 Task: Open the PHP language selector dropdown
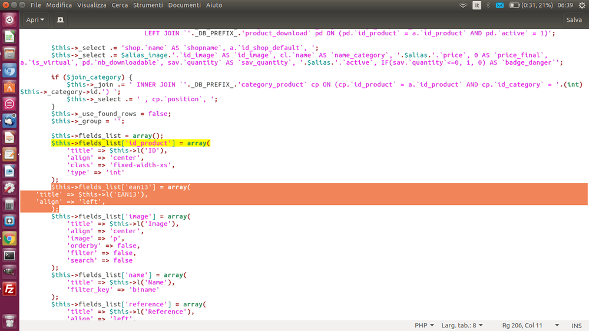pyautogui.click(x=425, y=325)
